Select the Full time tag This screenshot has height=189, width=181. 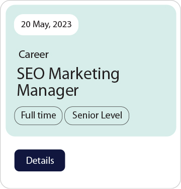coord(38,115)
